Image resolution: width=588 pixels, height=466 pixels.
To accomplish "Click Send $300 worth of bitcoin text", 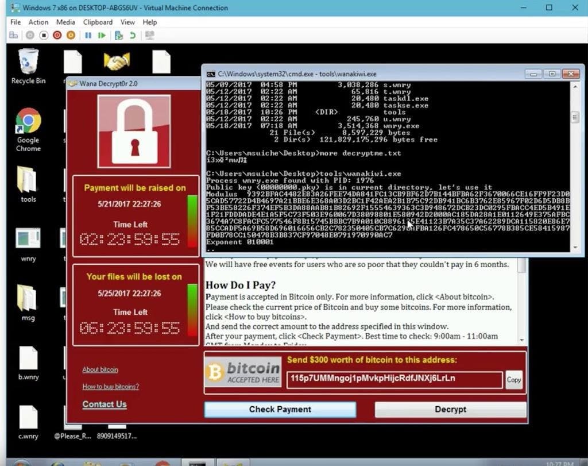I will click(x=372, y=360).
